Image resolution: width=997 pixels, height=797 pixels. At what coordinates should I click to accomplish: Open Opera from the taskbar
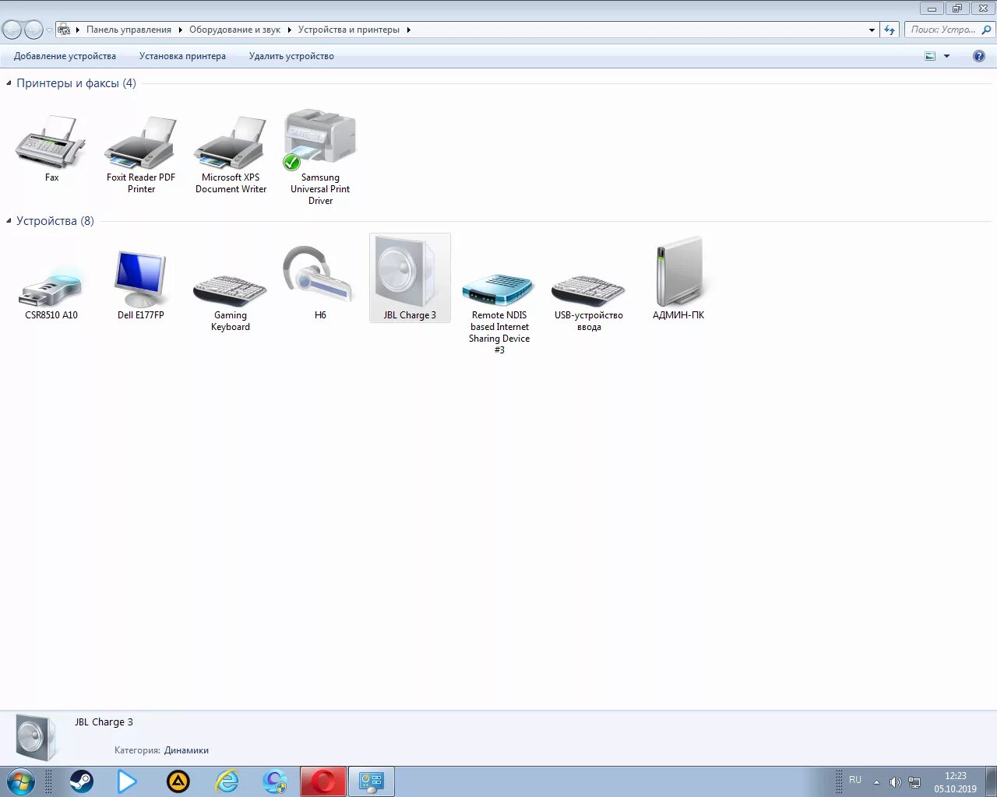323,781
